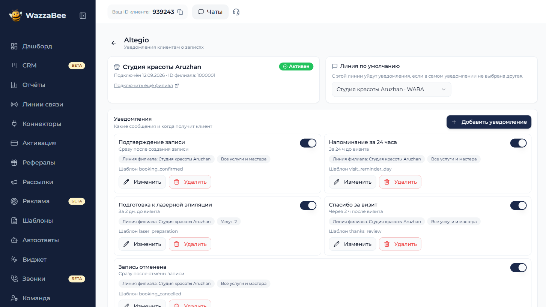The image size is (546, 307).
Task: Click the CRM kanban icon
Action: [14, 65]
